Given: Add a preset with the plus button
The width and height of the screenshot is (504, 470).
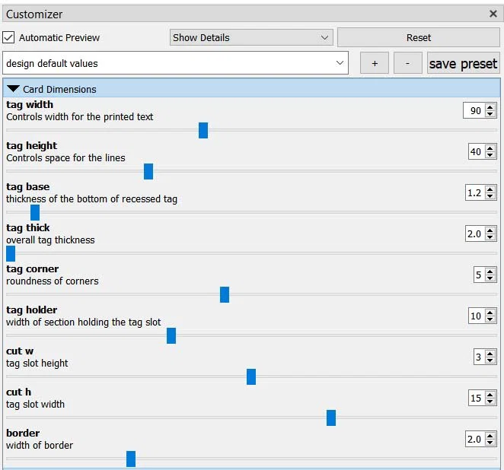Looking at the screenshot, I should point(375,63).
